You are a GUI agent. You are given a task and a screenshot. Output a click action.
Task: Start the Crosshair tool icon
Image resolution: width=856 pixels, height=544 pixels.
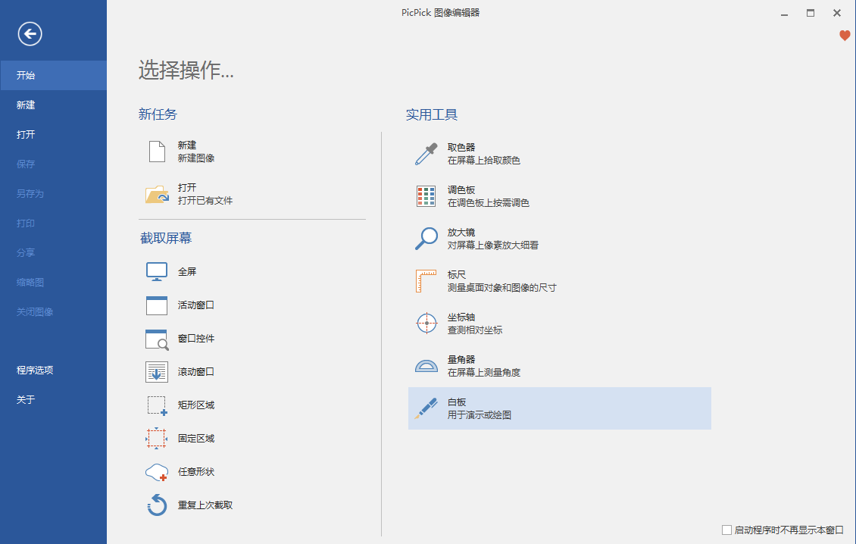click(426, 324)
